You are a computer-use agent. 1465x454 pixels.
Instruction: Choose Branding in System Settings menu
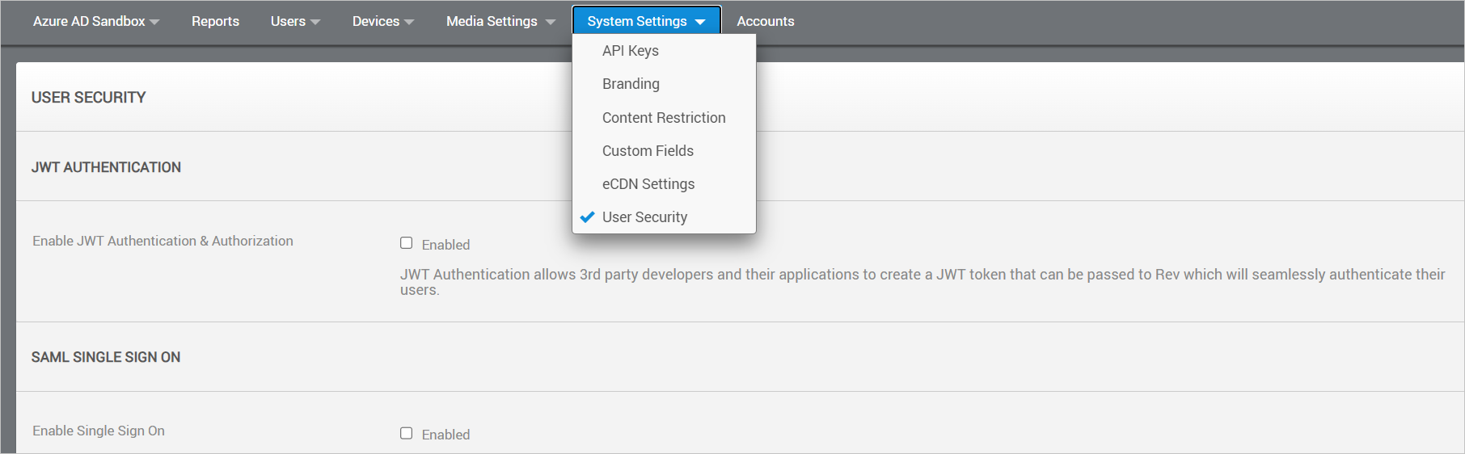pyautogui.click(x=631, y=84)
